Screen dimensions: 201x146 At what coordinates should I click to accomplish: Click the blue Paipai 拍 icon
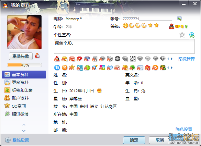(57, 68)
